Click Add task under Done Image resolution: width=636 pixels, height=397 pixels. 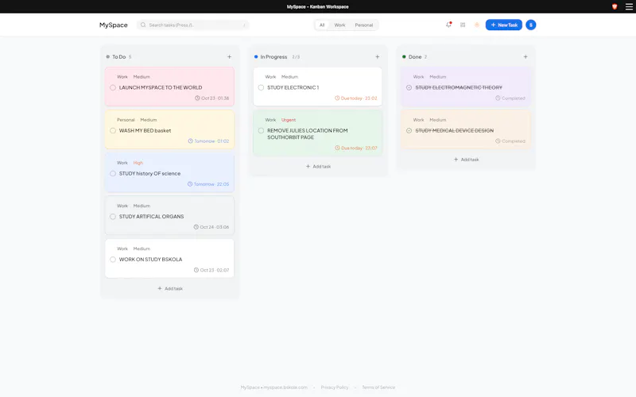[466, 160]
